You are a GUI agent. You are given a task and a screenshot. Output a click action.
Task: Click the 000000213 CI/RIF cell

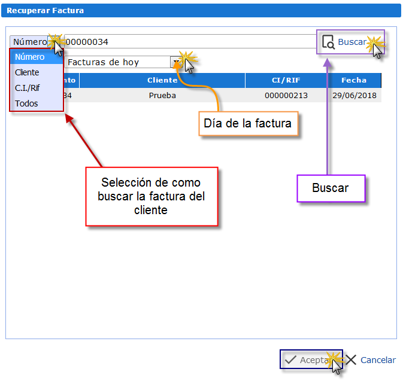[286, 95]
